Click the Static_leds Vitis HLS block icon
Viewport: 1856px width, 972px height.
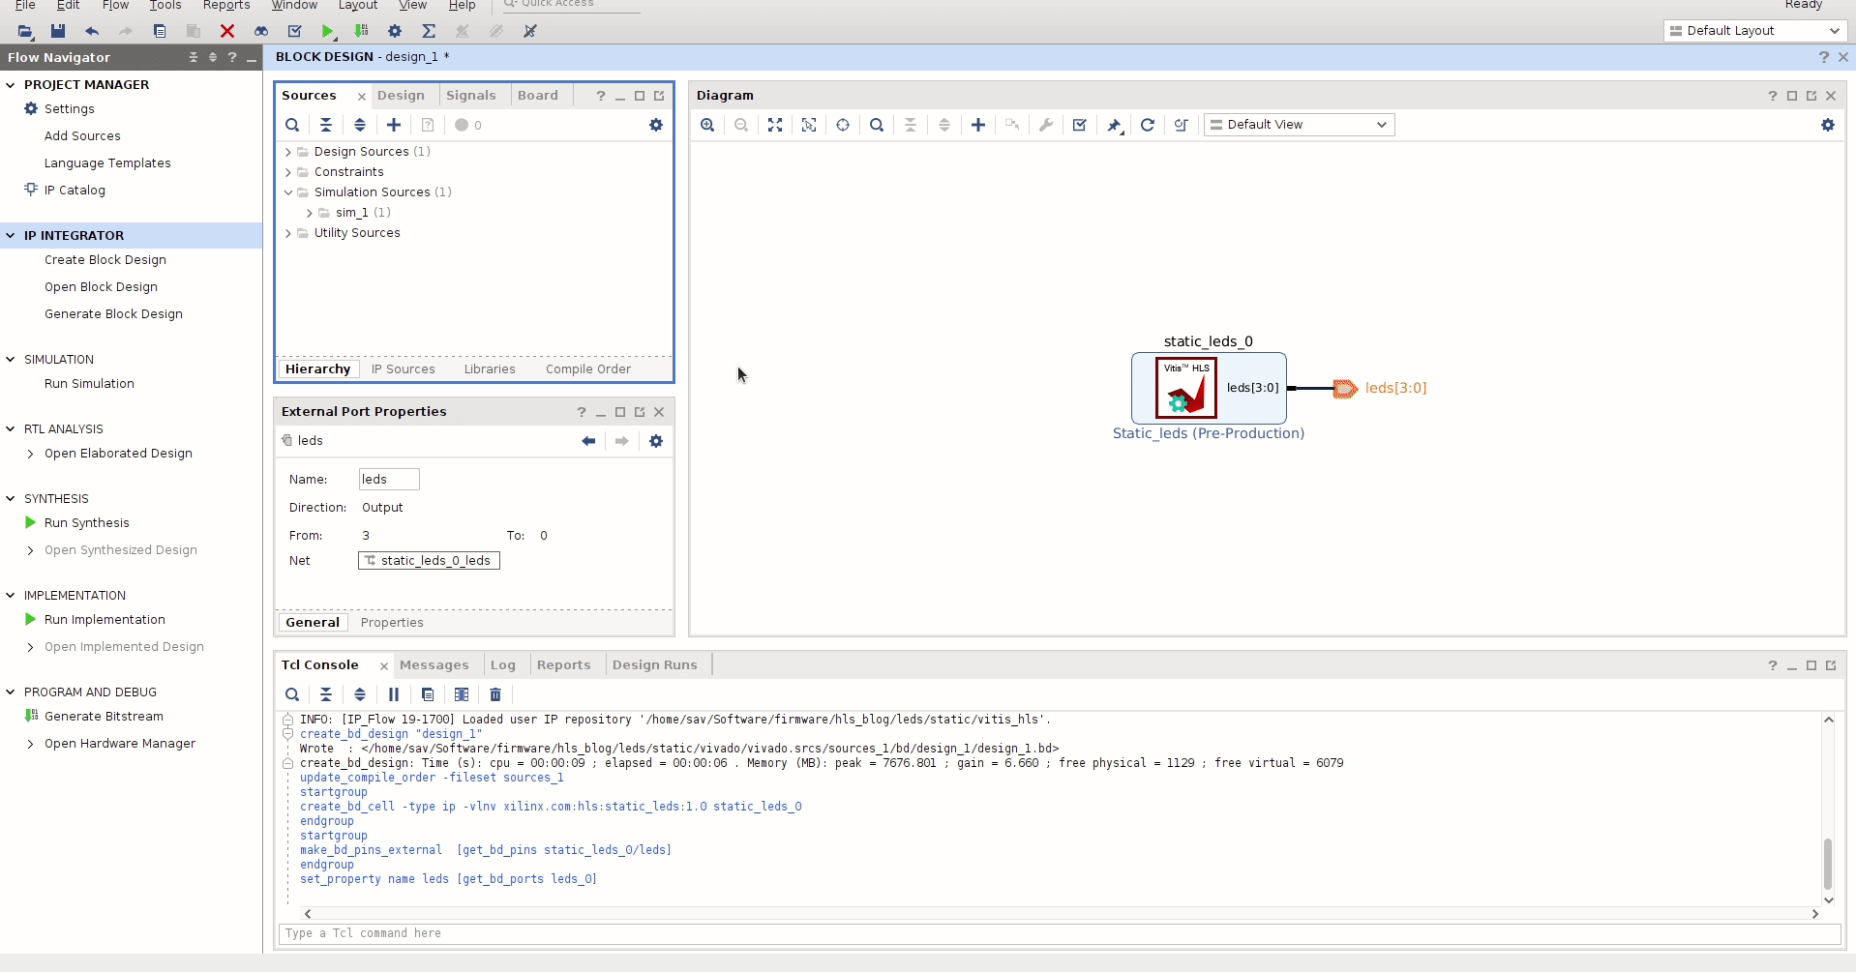pyautogui.click(x=1185, y=388)
